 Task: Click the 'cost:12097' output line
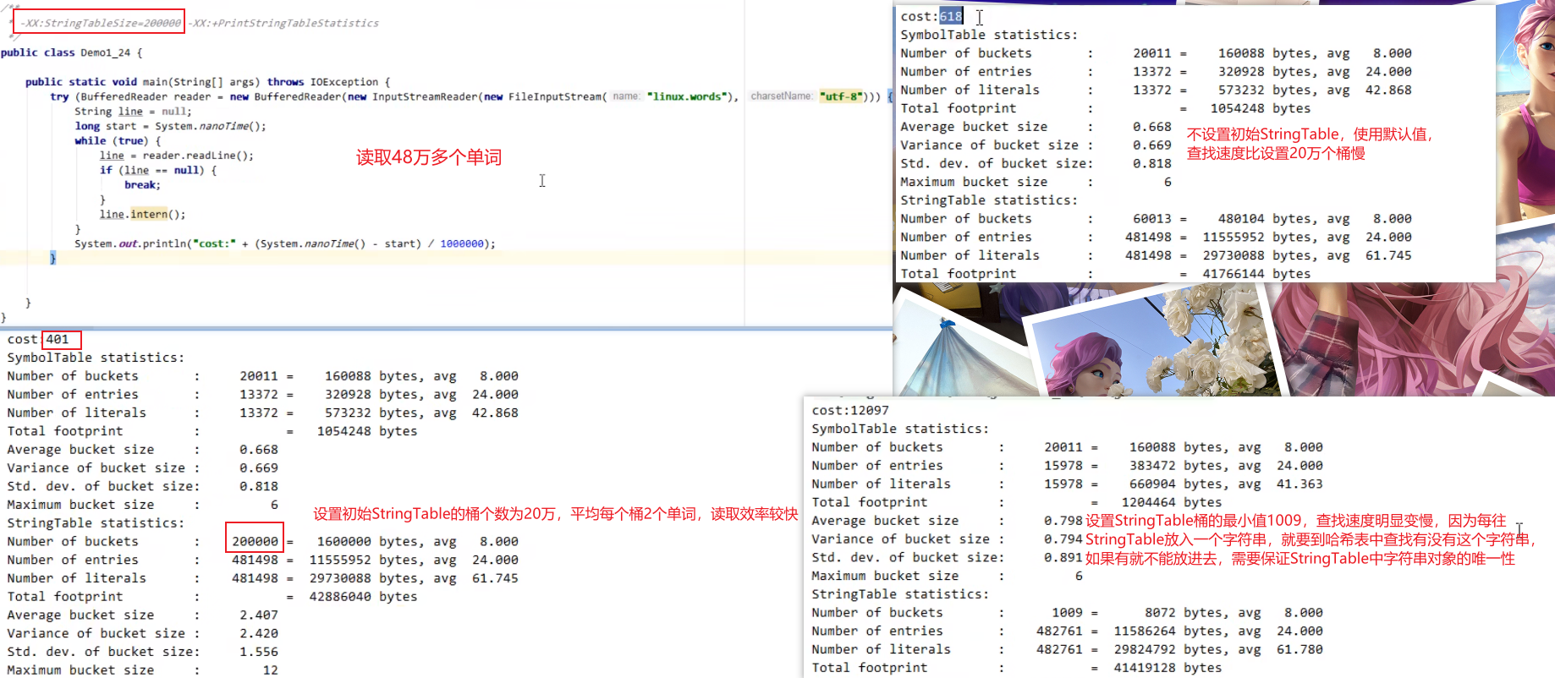click(850, 411)
